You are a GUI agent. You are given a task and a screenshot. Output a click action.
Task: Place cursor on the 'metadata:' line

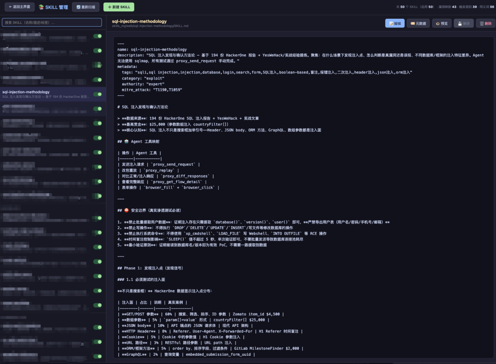pyautogui.click(x=127, y=67)
